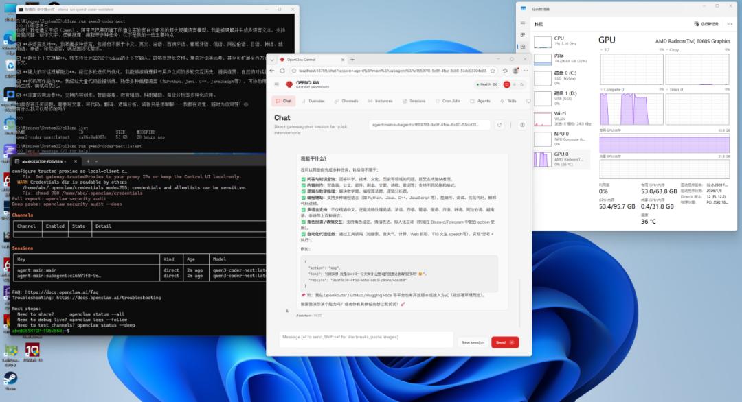Switch to the Channels tab
This screenshot has width=742, height=402.
346,101
